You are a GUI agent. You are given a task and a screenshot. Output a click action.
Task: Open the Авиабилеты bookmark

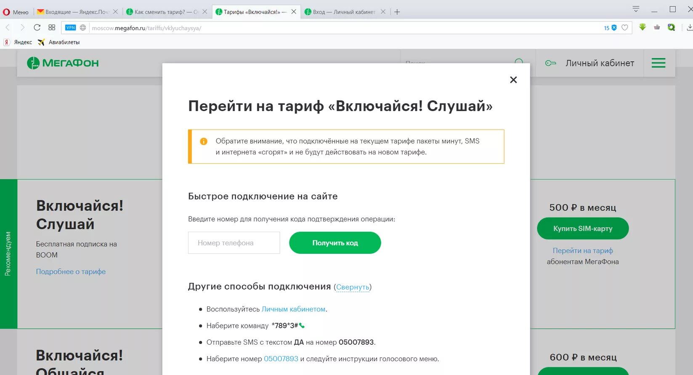tap(58, 42)
